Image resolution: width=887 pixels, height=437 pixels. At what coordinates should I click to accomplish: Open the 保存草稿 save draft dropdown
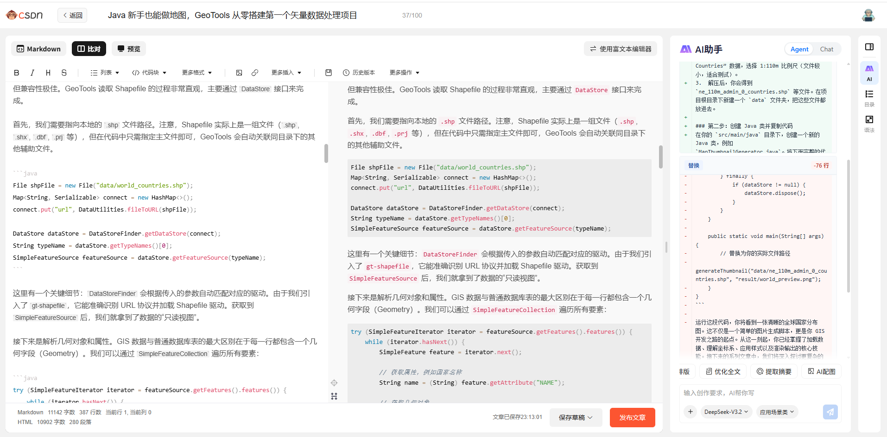[x=576, y=418]
